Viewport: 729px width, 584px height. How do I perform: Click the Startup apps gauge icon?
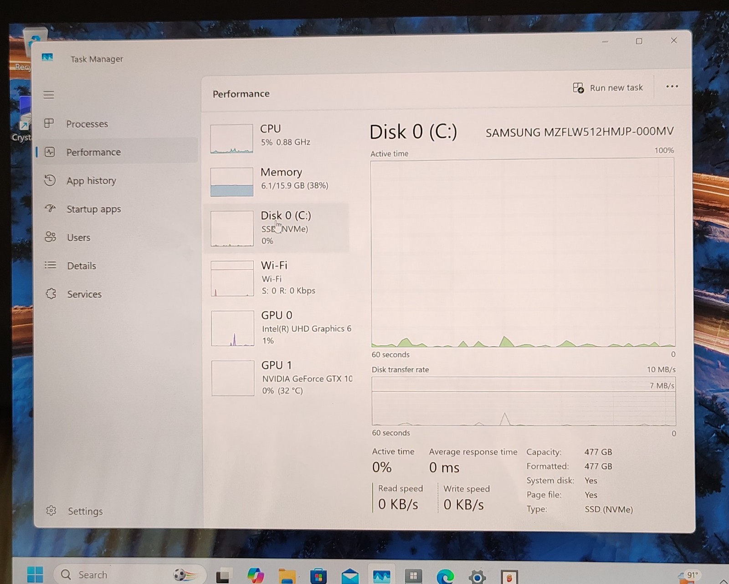(x=50, y=208)
